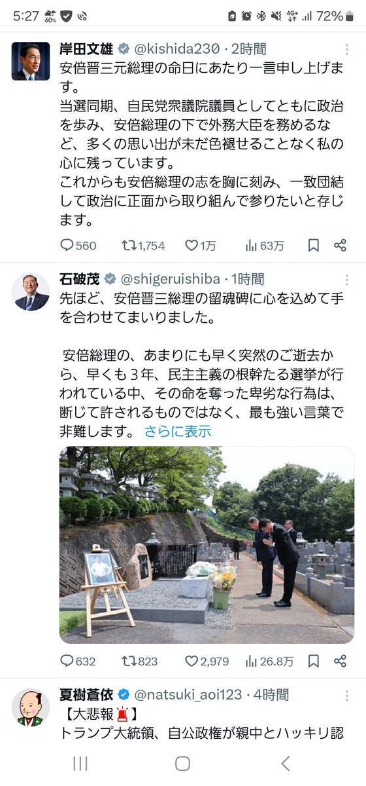Share 石破茂's post
The image size is (366, 786).
[x=340, y=662]
